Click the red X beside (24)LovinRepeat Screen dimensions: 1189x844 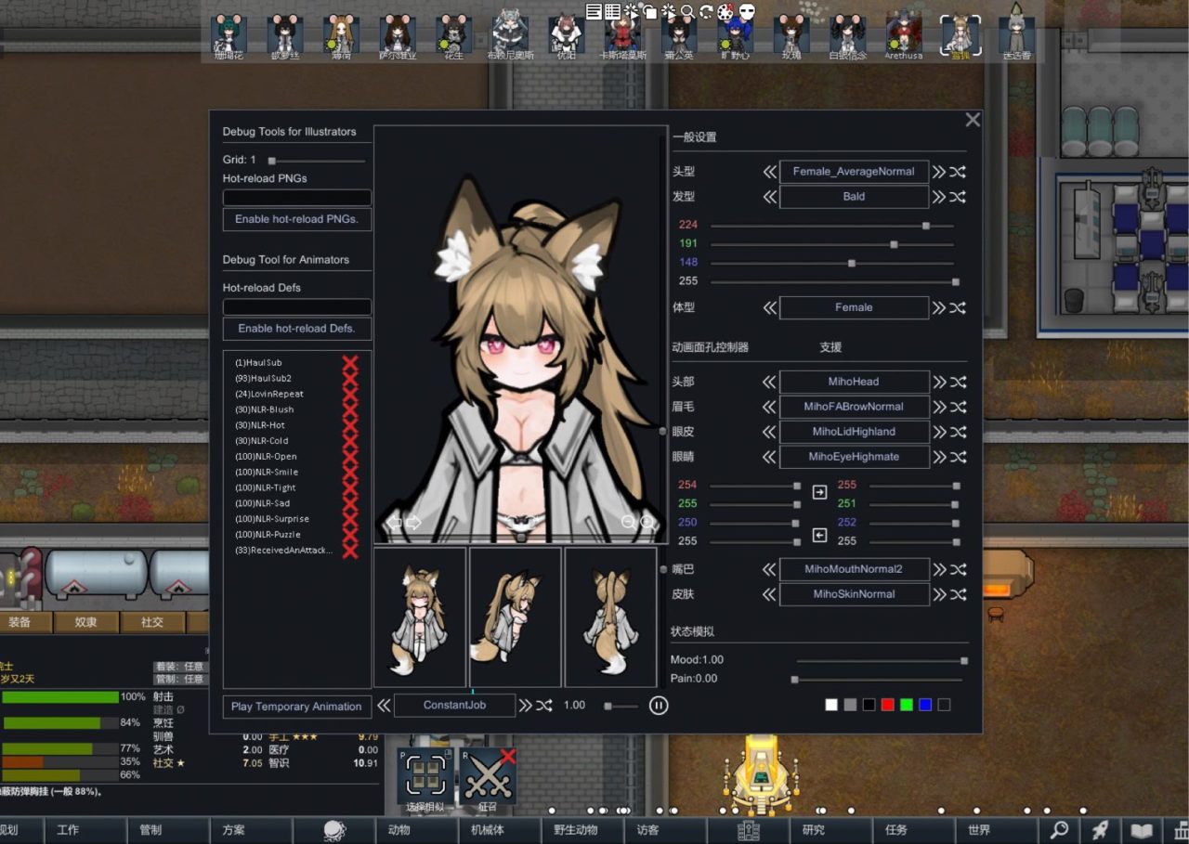tap(350, 394)
